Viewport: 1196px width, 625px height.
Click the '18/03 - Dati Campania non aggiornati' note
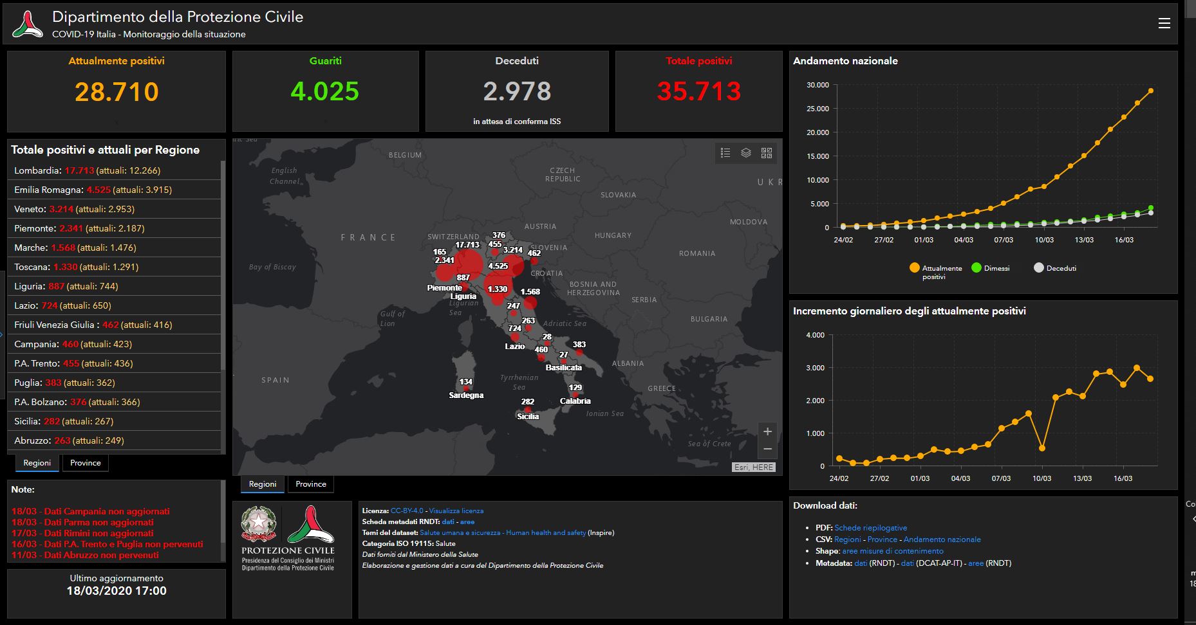pos(90,511)
